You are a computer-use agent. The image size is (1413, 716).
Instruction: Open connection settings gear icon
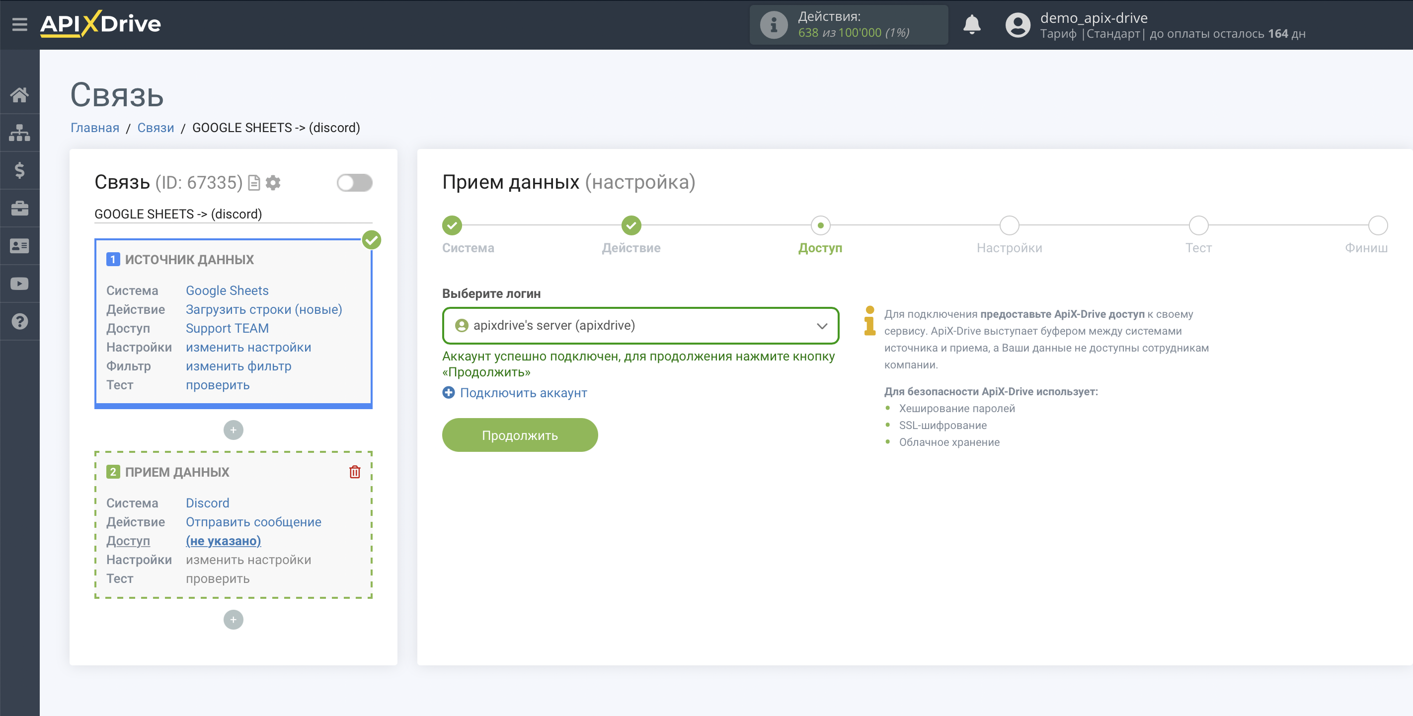(x=273, y=183)
